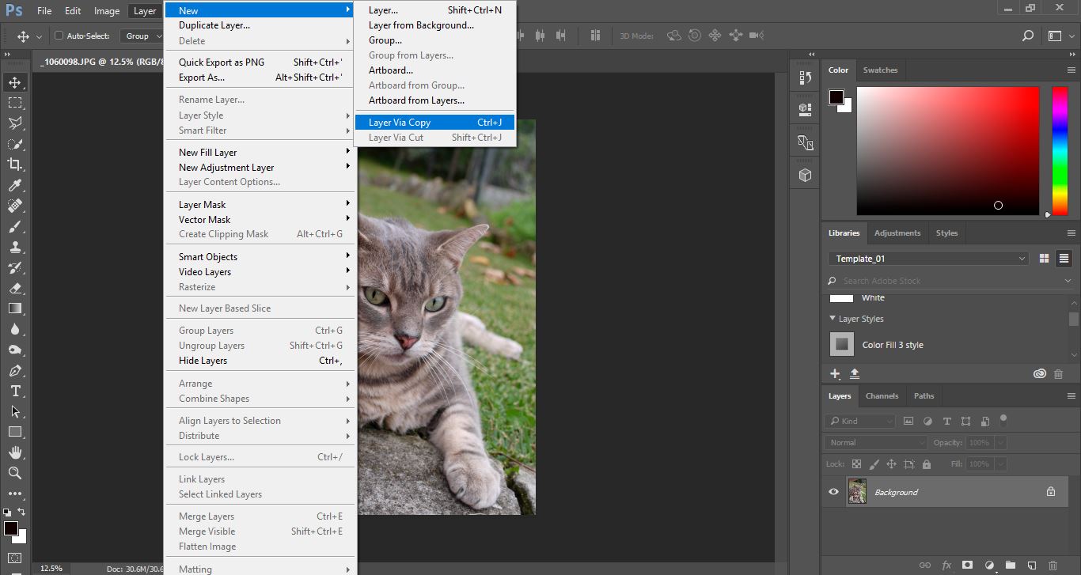This screenshot has width=1081, height=575.
Task: Open the Adobe Stock search options arrow
Action: coord(1068,281)
